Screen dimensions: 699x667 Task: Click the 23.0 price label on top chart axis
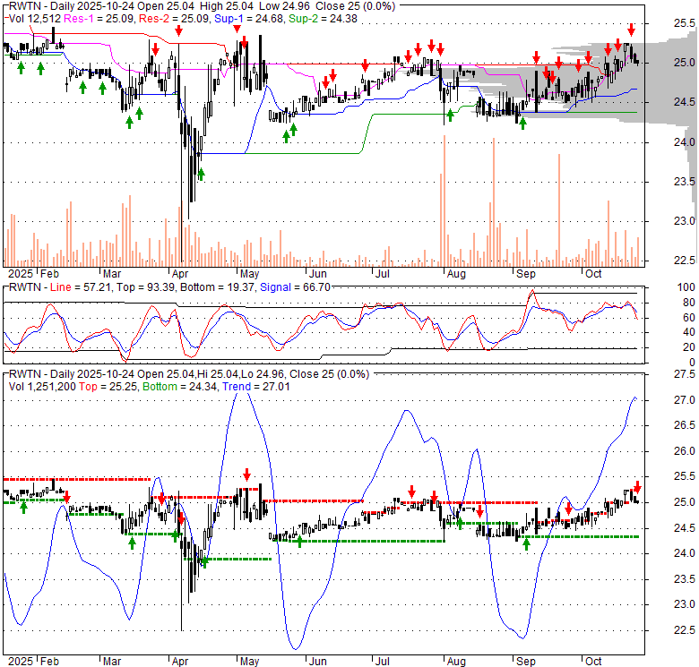click(x=684, y=221)
